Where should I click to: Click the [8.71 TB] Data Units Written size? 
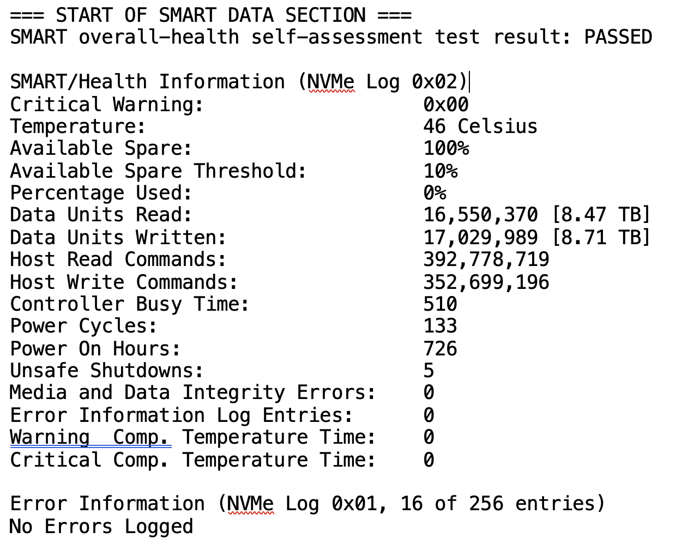point(601,238)
